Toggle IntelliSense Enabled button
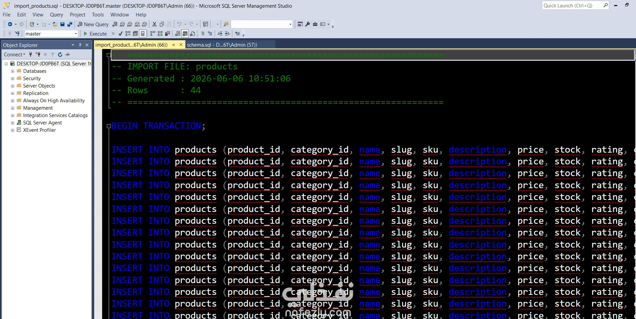The height and width of the screenshot is (319, 636). [x=143, y=34]
